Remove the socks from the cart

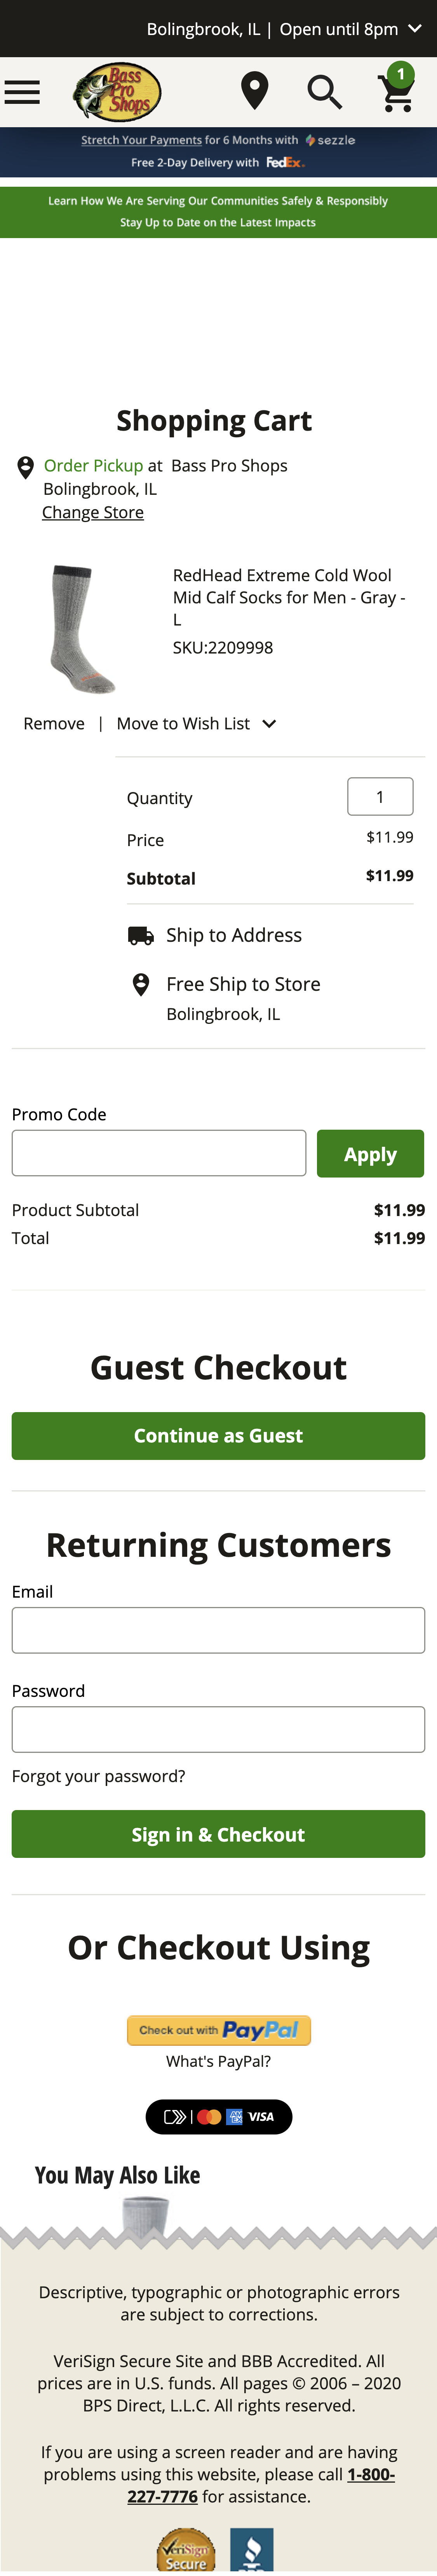54,723
